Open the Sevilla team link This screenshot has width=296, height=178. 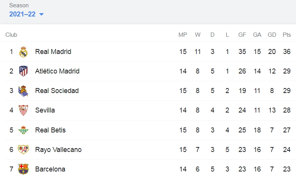45,110
